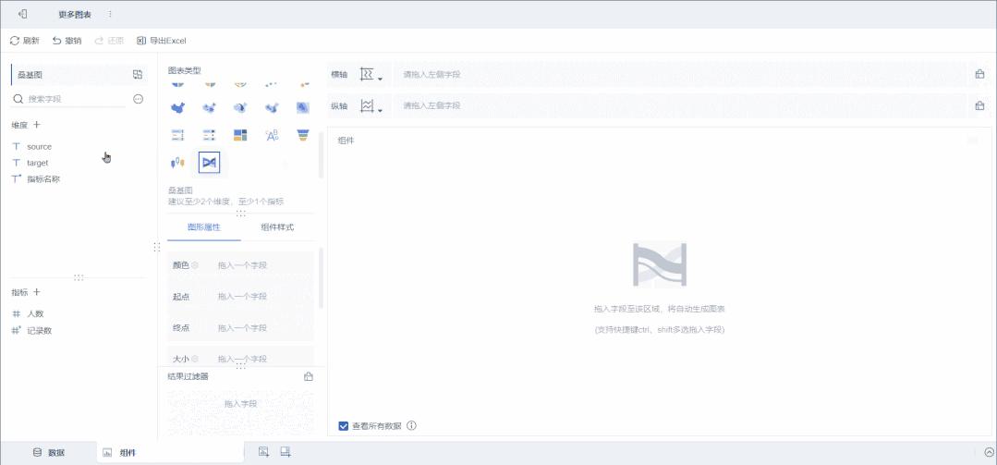This screenshot has width=997, height=465.
Task: Click the settings icon beside 颜色
Action: click(195, 265)
